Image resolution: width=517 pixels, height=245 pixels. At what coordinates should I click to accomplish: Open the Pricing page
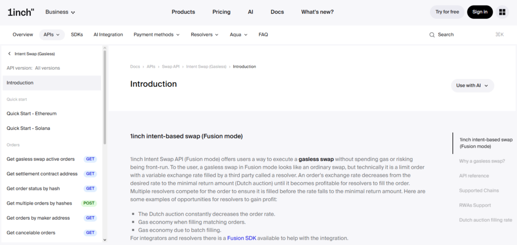point(221,12)
